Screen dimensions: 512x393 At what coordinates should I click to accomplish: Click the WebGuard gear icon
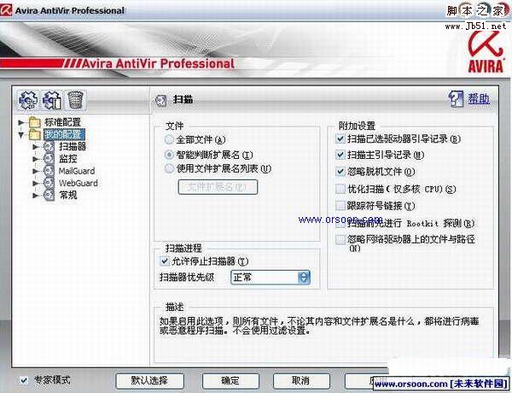pyautogui.click(x=49, y=183)
